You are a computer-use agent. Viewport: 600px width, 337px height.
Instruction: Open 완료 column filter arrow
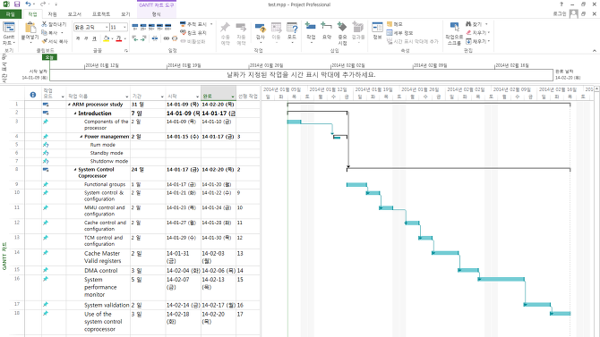(x=232, y=97)
